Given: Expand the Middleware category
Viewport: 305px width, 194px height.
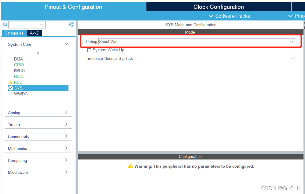Looking at the screenshot, I should [x=38, y=172].
